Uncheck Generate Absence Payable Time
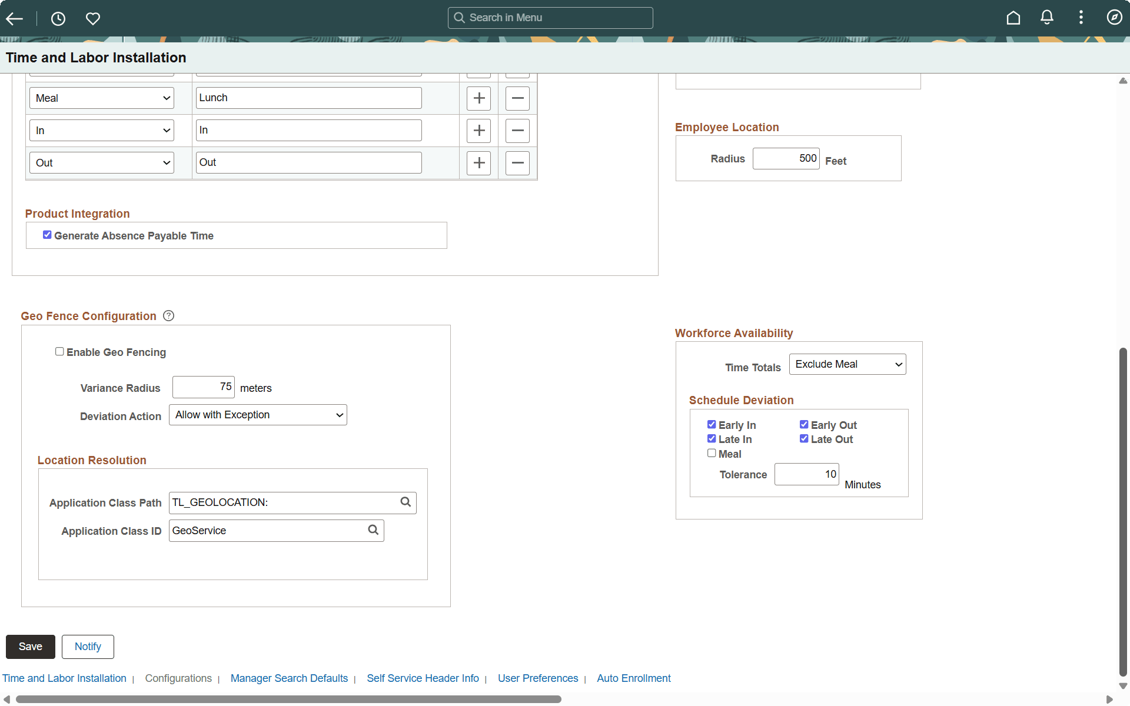This screenshot has width=1130, height=706. pyautogui.click(x=48, y=235)
